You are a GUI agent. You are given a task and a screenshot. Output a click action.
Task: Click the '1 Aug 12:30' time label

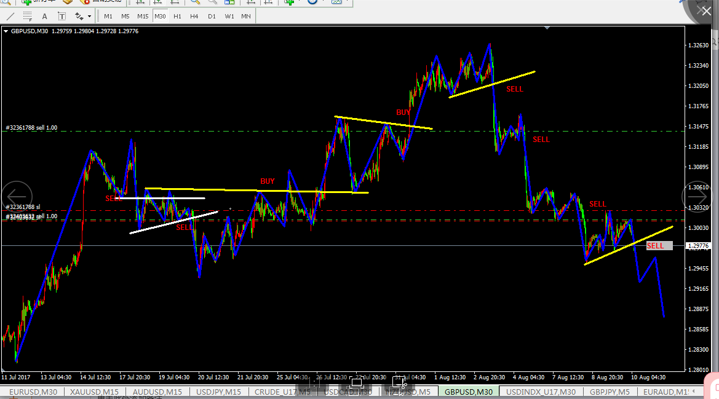coord(450,377)
